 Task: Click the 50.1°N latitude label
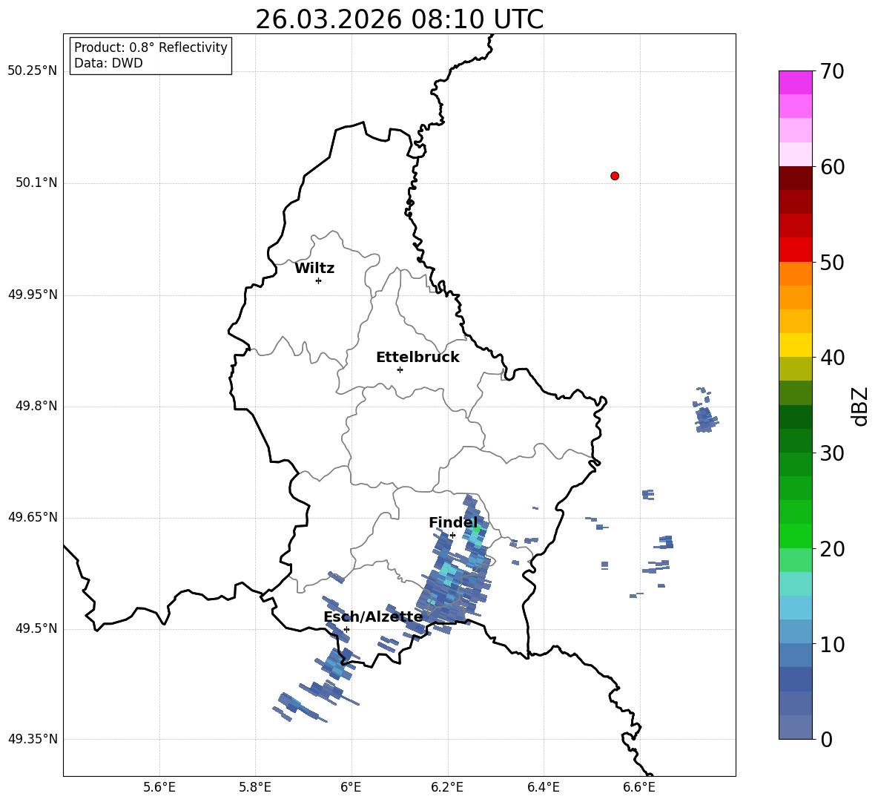click(36, 183)
